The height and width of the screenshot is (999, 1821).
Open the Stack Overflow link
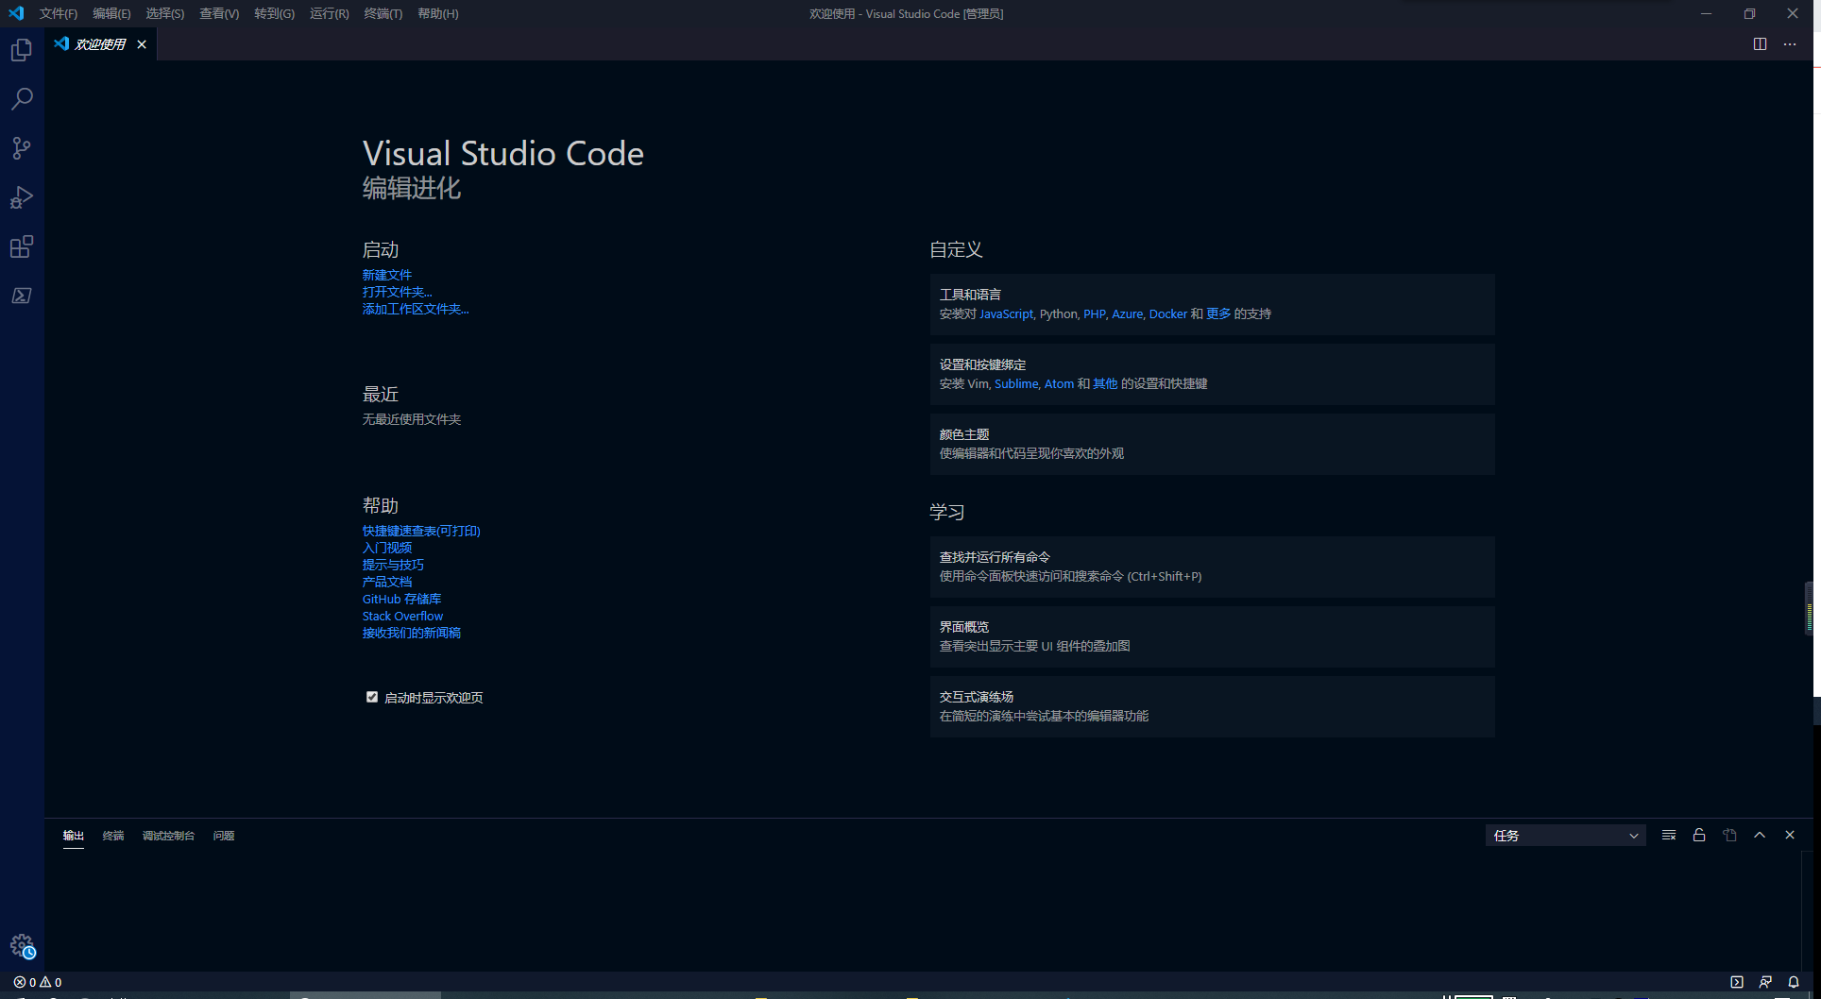click(x=402, y=616)
